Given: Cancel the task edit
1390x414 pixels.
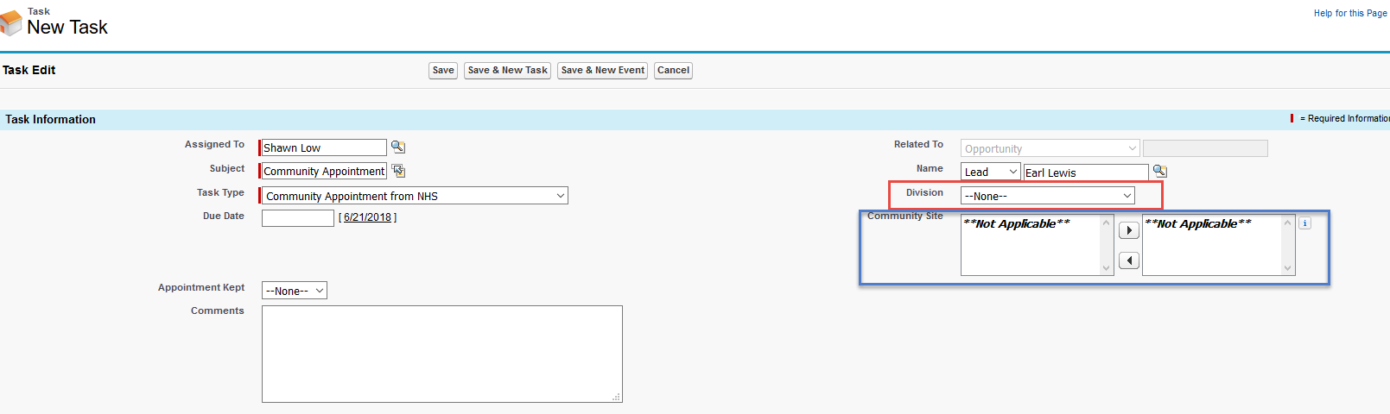Looking at the screenshot, I should click(x=673, y=71).
